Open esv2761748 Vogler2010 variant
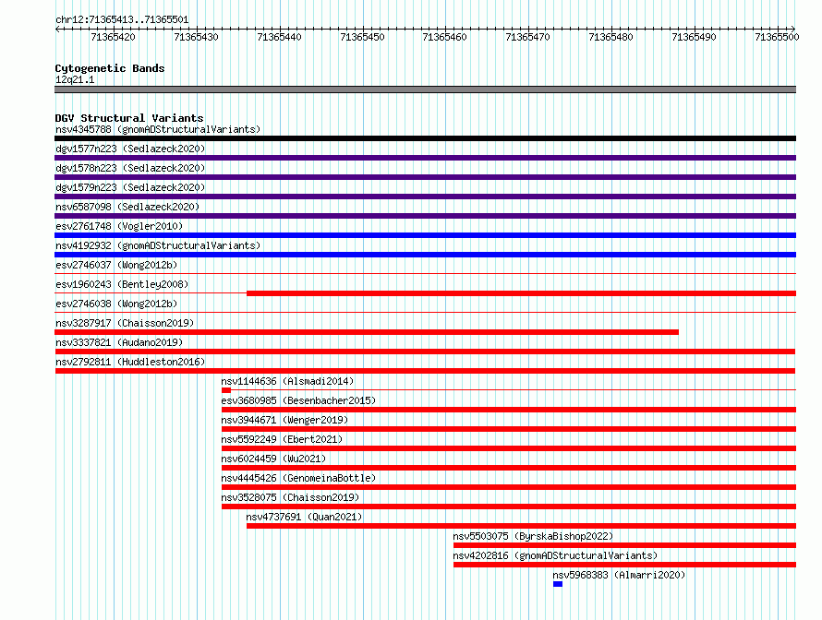Viewport: 822px width, 620px height. (x=119, y=226)
